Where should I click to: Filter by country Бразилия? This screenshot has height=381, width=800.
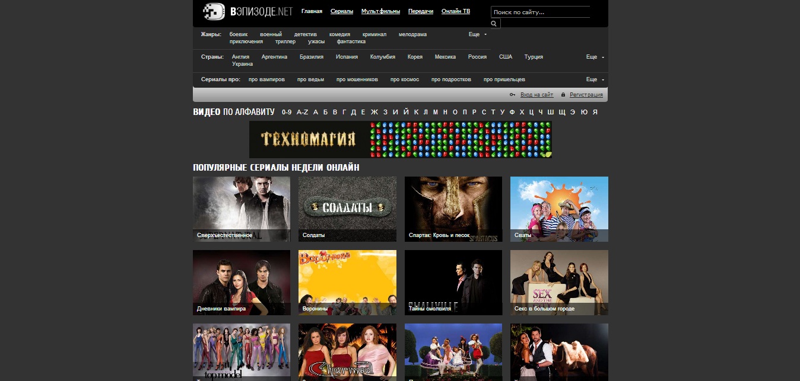[312, 57]
